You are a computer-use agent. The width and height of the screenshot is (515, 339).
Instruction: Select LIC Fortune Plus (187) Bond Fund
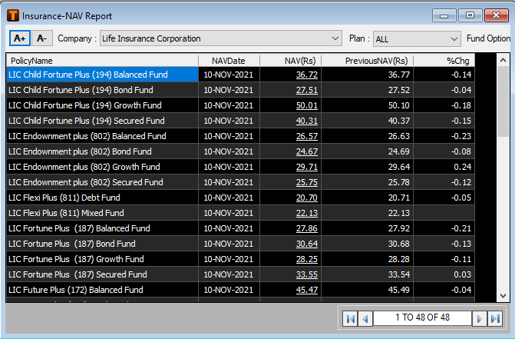102,244
